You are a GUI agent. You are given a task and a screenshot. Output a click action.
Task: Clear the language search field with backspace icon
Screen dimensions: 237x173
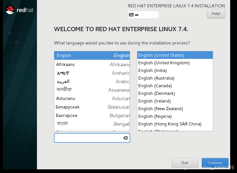pos(125,138)
